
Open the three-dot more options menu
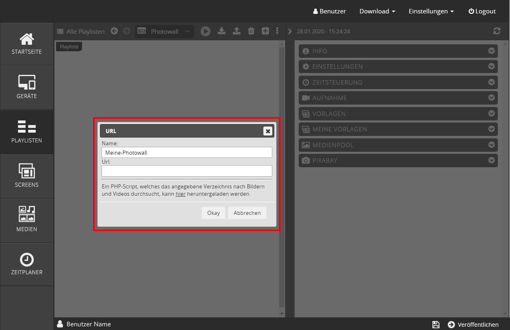pos(277,31)
